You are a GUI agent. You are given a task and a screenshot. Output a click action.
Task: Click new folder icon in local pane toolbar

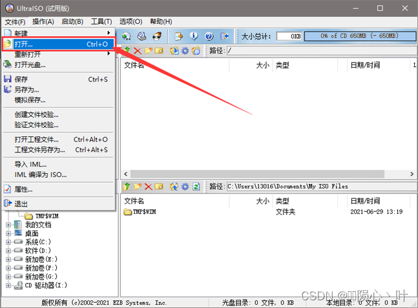point(138,187)
